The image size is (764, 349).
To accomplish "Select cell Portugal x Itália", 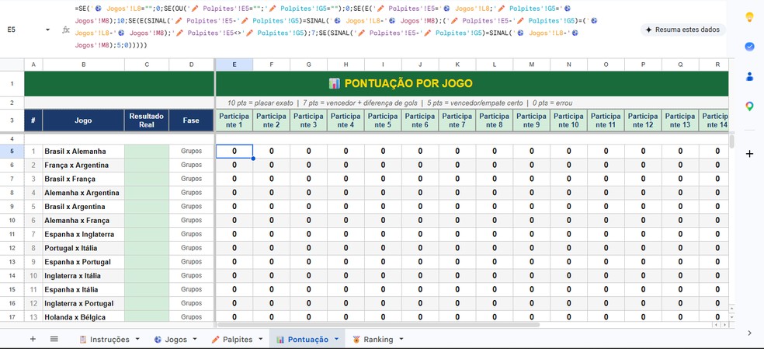I will [x=83, y=248].
